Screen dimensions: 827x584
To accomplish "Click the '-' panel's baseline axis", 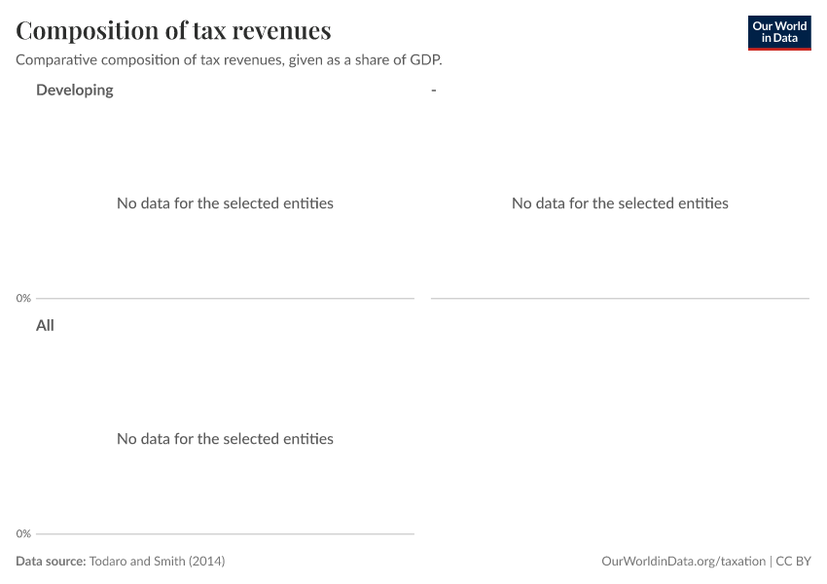I will (620, 298).
